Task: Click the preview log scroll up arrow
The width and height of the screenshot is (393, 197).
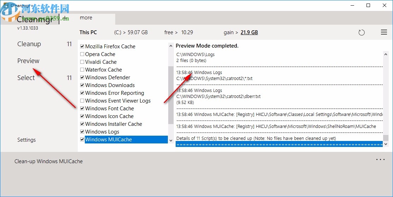Action: (x=386, y=54)
